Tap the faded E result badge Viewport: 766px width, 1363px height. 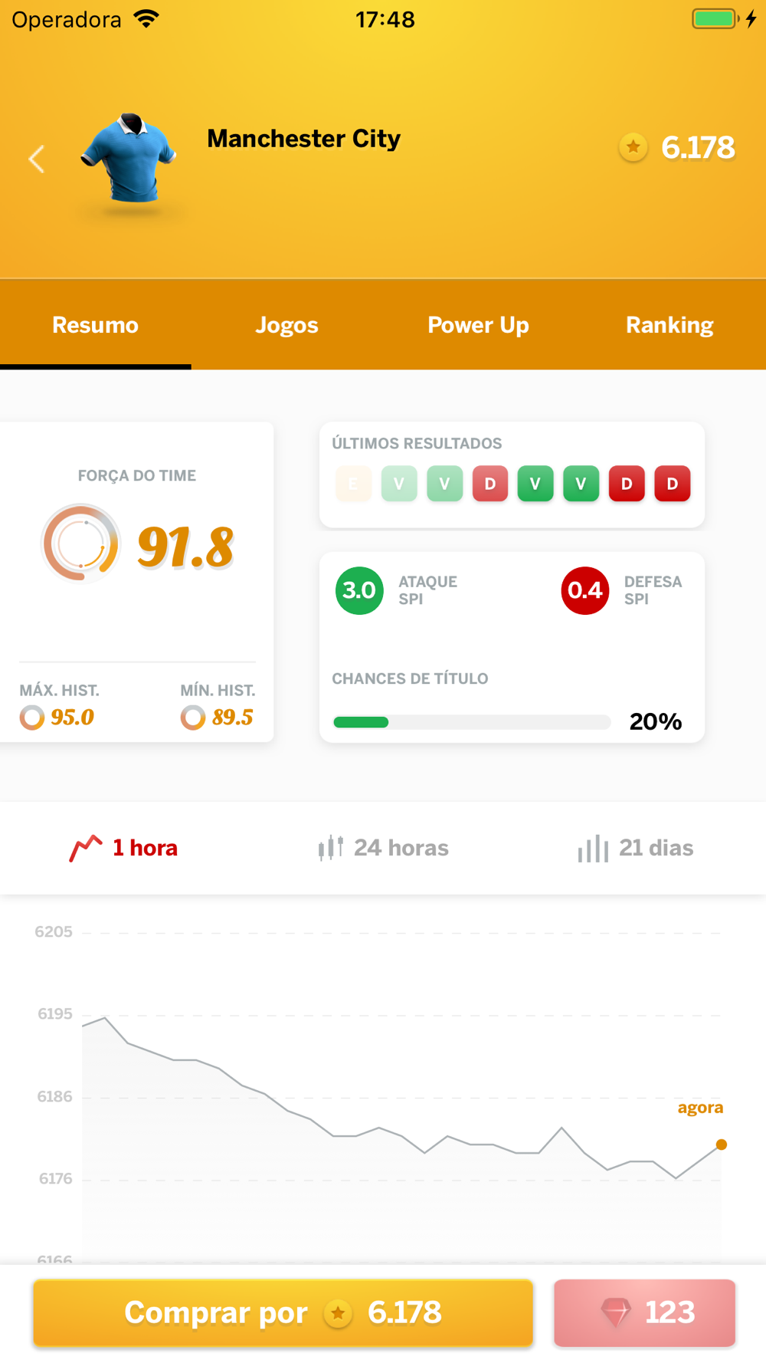click(353, 484)
